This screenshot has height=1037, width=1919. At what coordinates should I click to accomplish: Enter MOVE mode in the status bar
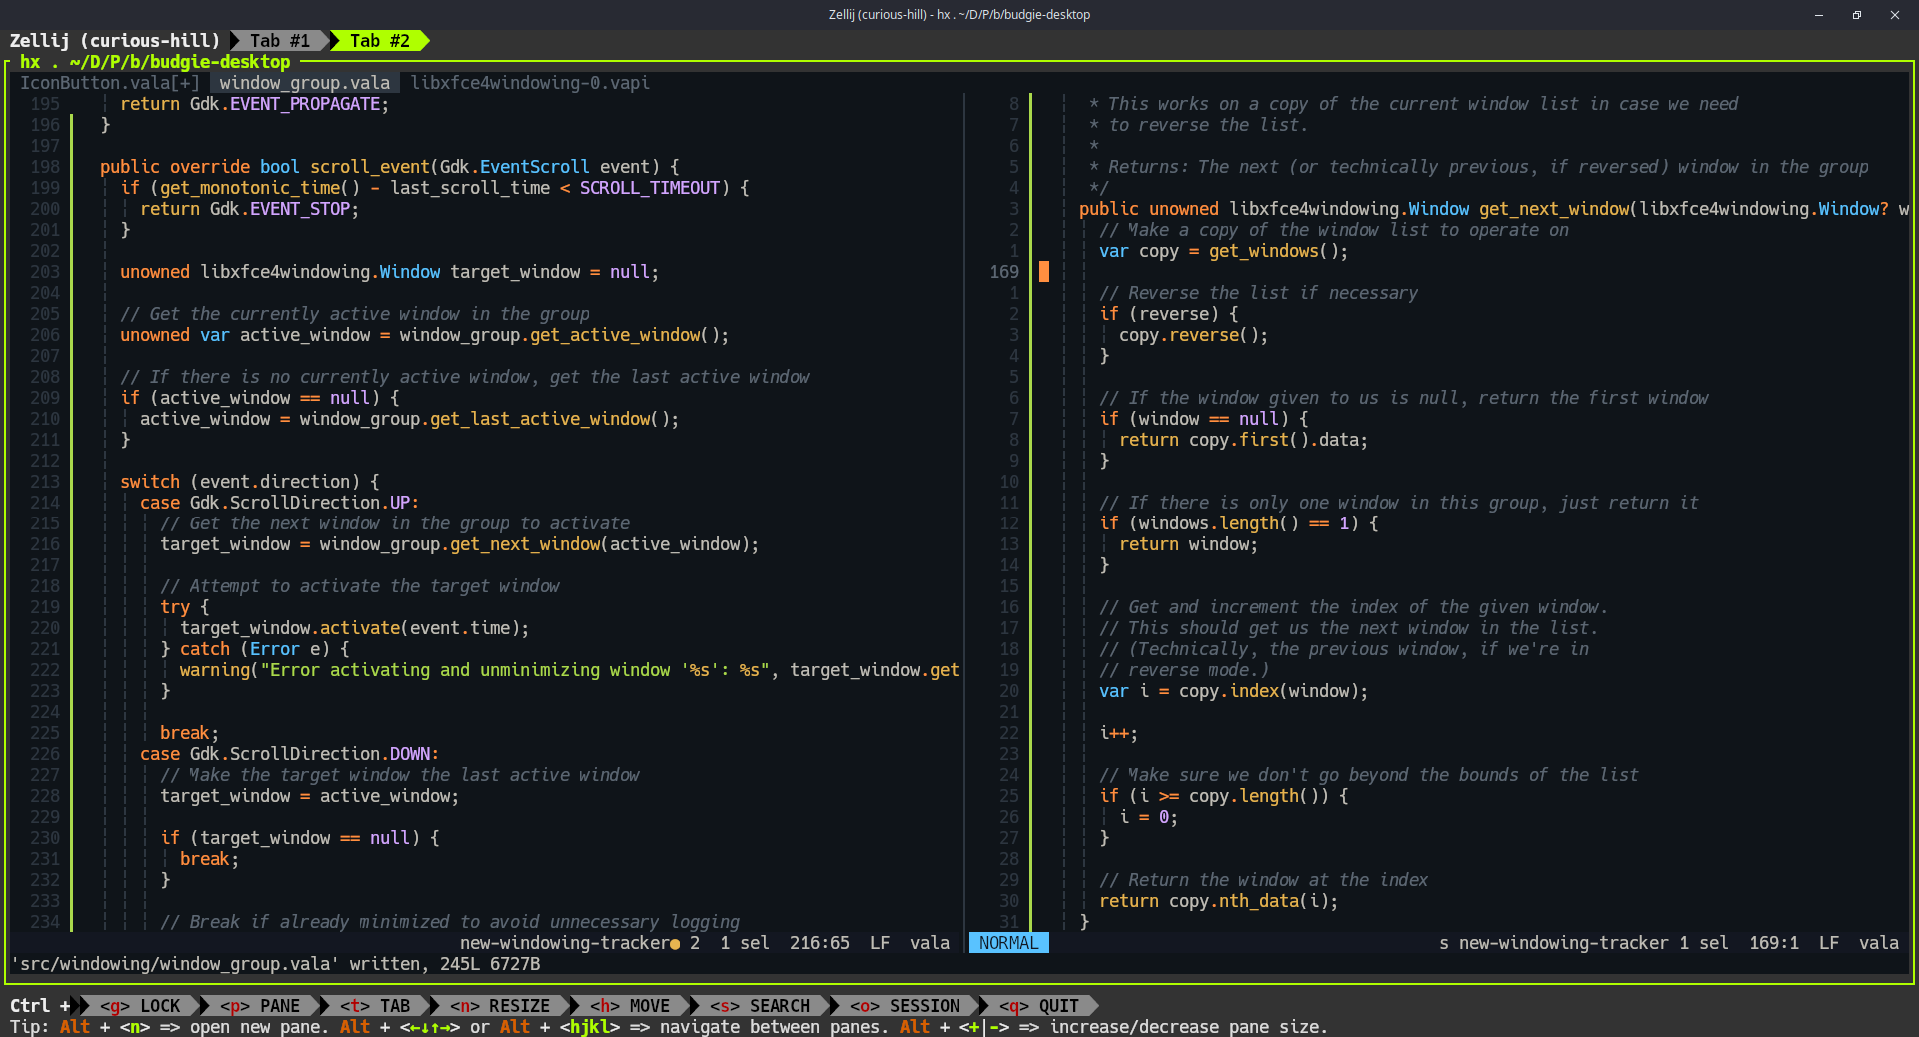click(630, 1006)
